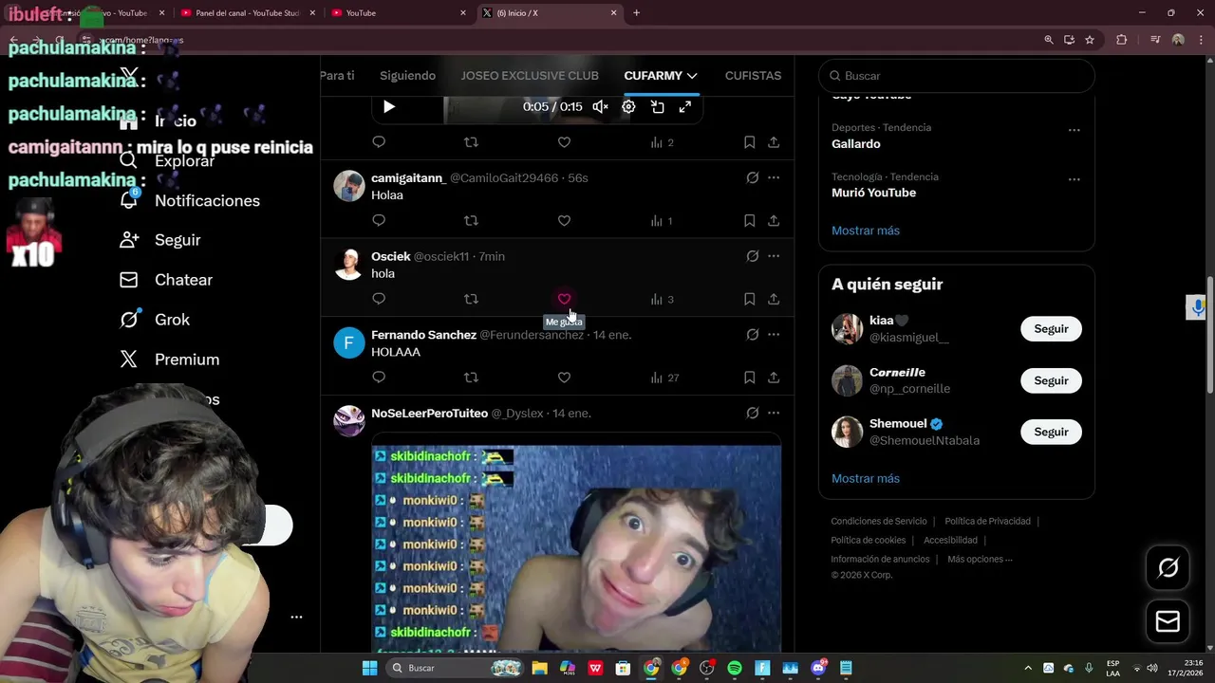Open more options for NoSeLeerPeroTuiteo's post
This screenshot has height=683, width=1215.
tap(774, 413)
